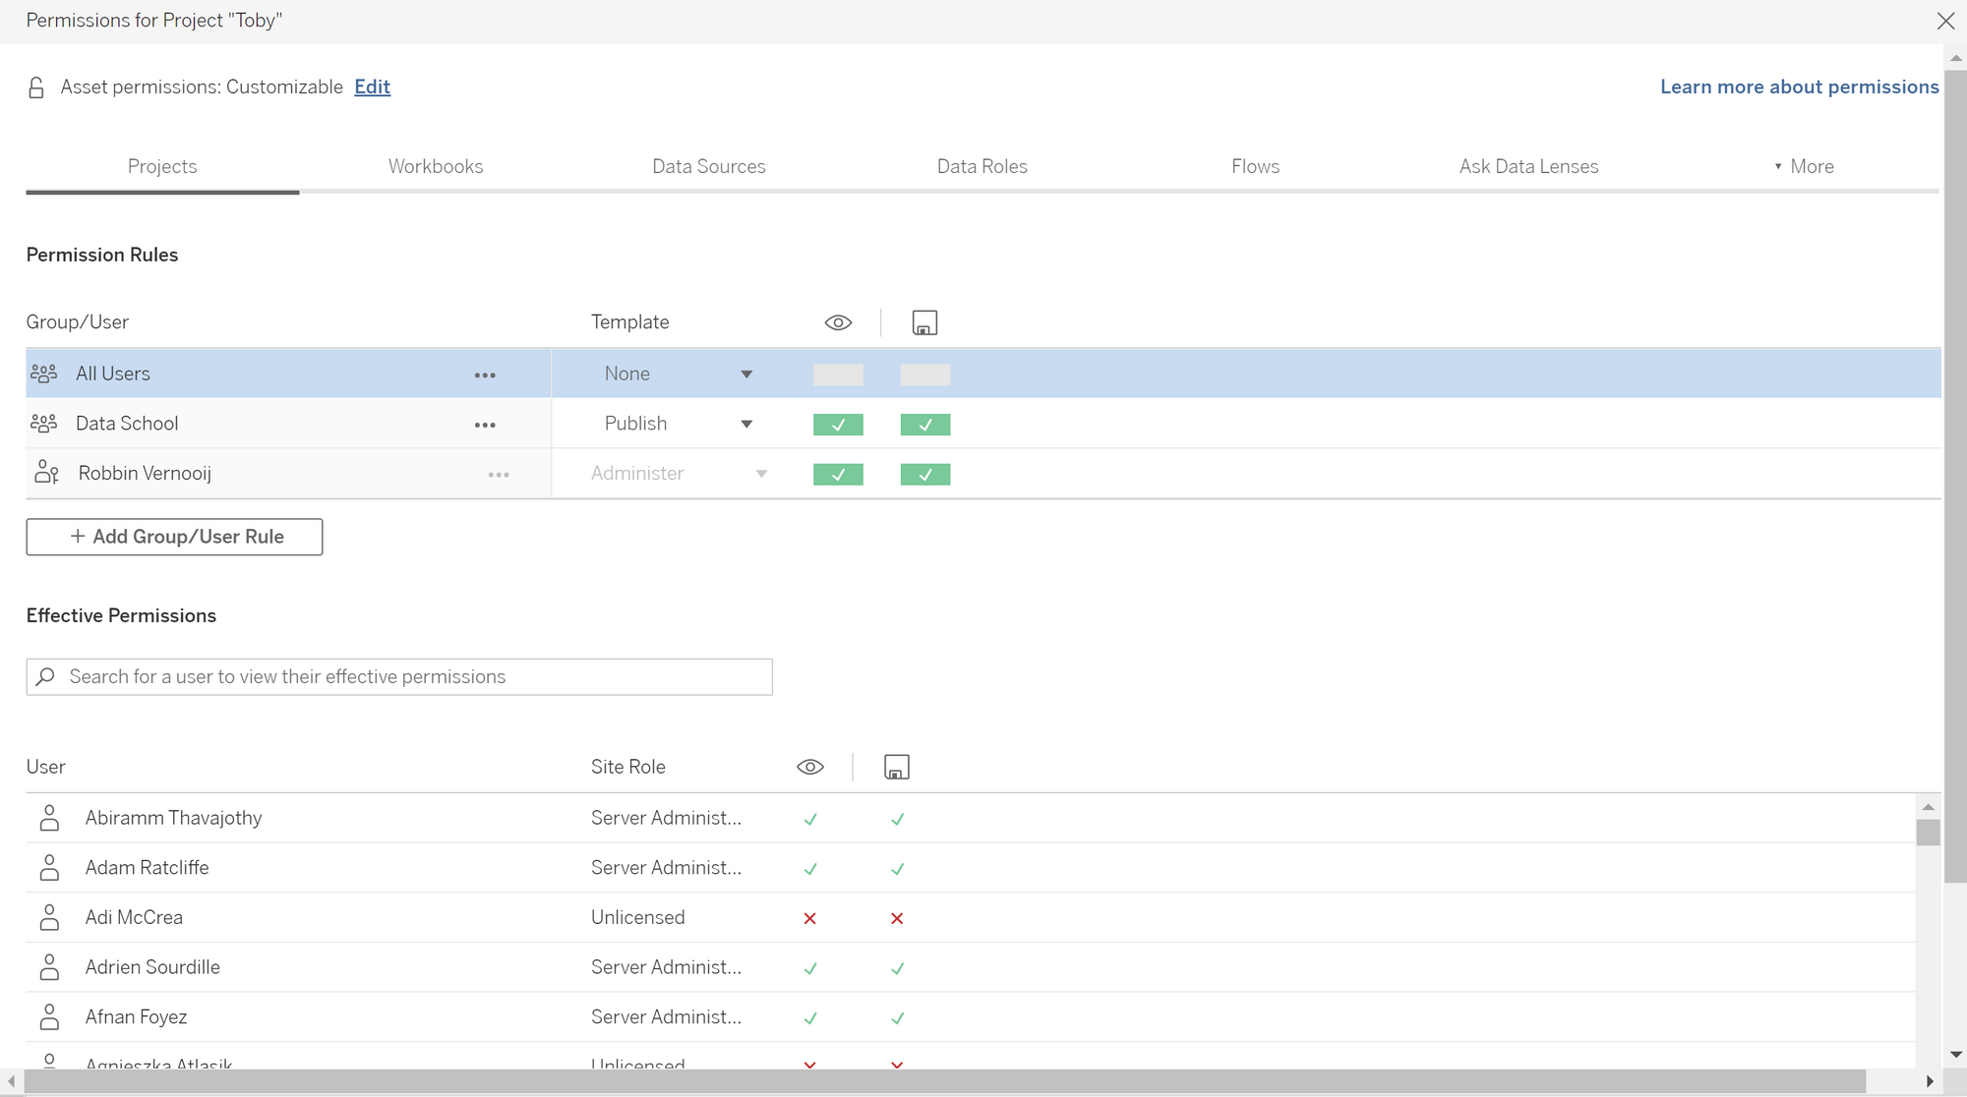The width and height of the screenshot is (1967, 1097).
Task: Select the Data School group name
Action: [x=127, y=424]
